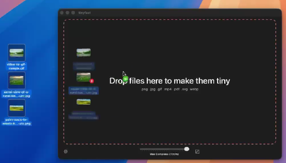Viewport: 286px width, 163px height.
Task: Select the aerial-view rural landscape jpg desktop icon
Action: click(x=17, y=80)
